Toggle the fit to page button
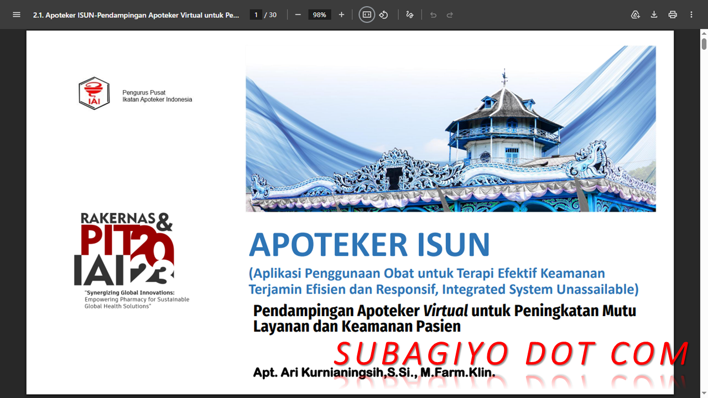Viewport: 708px width, 398px height. tap(367, 15)
